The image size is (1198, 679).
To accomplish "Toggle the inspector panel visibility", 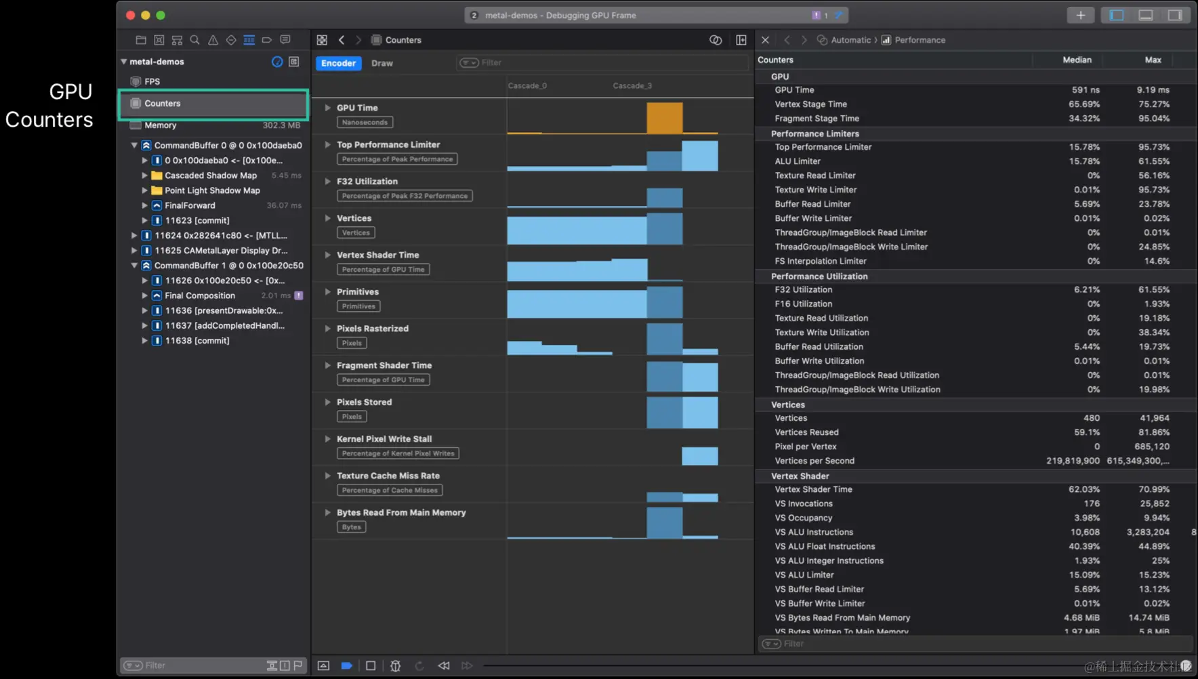I will pos(1175,15).
